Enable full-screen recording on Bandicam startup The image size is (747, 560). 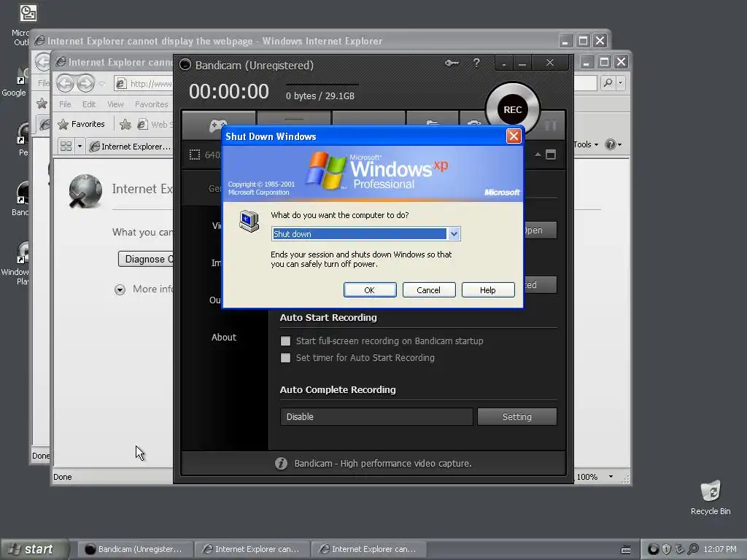[285, 341]
